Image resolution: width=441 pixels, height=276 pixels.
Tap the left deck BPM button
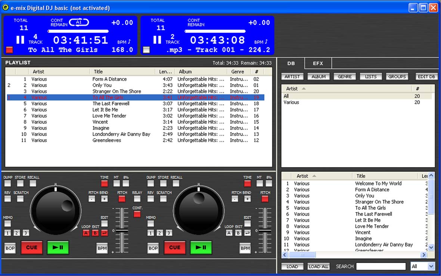(102, 248)
